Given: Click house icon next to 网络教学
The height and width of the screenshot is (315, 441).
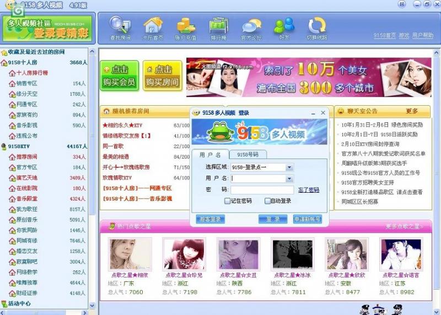Looking at the screenshot, I should 12,272.
